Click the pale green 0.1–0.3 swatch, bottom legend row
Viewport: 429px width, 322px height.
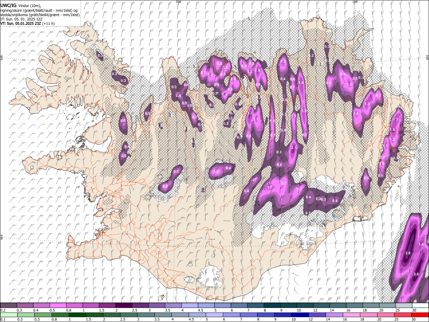click(8, 315)
